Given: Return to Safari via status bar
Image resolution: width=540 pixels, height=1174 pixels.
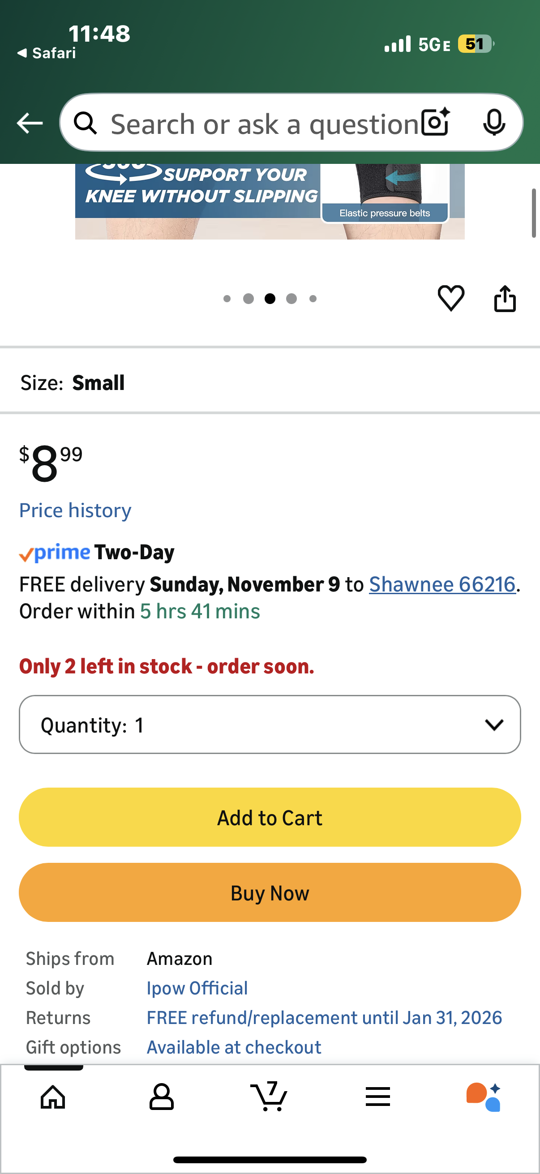Looking at the screenshot, I should click(x=47, y=53).
